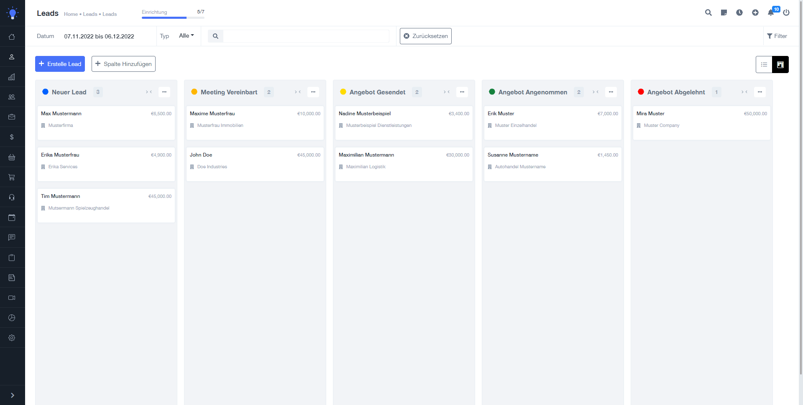Open the Filter panel
Viewport: 803px width, 405px height.
(x=777, y=36)
